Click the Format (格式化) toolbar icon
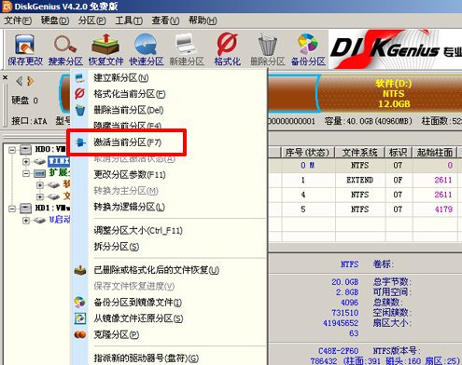This screenshot has width=462, height=365. [228, 50]
